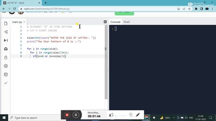Click the browser forward arrow

click(x=9, y=9)
